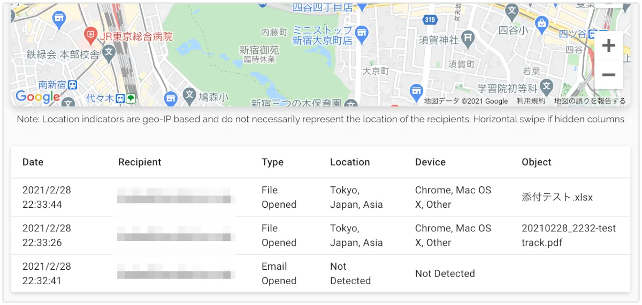Click the Device column header
This screenshot has height=305, width=642.
point(430,162)
